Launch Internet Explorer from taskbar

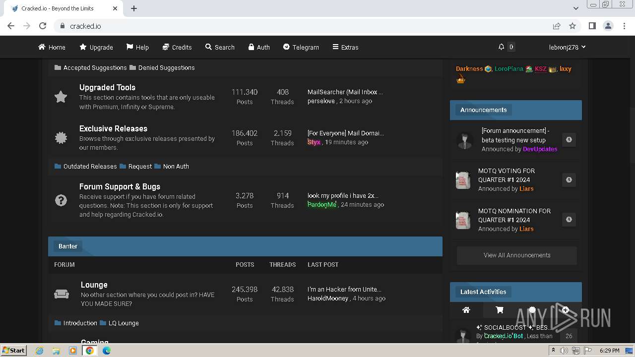click(x=40, y=351)
